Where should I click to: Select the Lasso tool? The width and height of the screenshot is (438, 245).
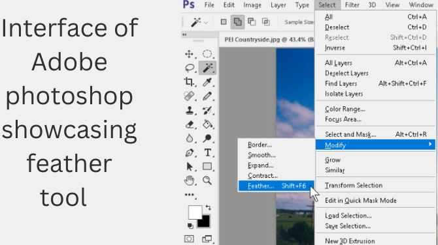click(190, 68)
